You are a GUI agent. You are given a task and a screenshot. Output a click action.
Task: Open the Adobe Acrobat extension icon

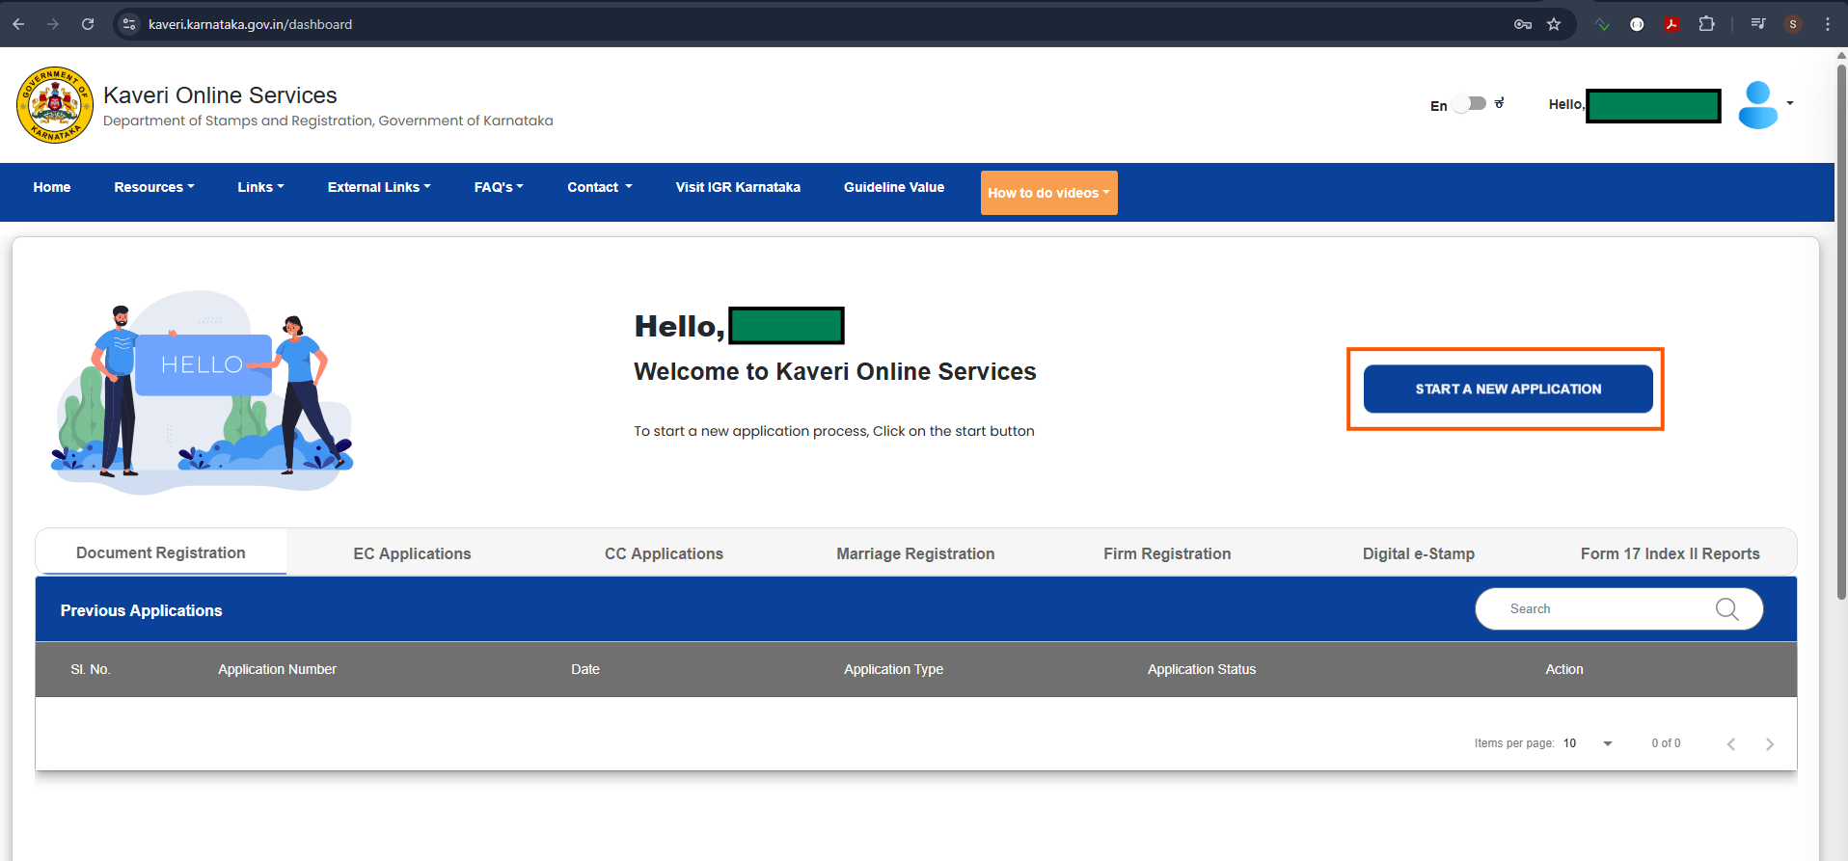[1672, 24]
